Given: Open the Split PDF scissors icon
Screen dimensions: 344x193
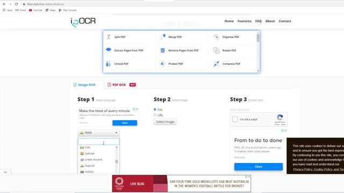Looking at the screenshot, I should [x=109, y=37].
